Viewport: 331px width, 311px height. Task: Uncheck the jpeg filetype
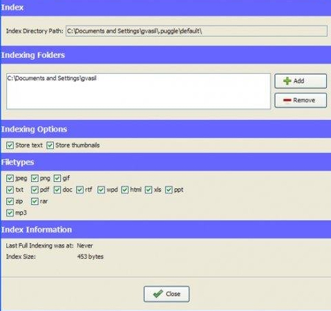[x=10, y=178]
